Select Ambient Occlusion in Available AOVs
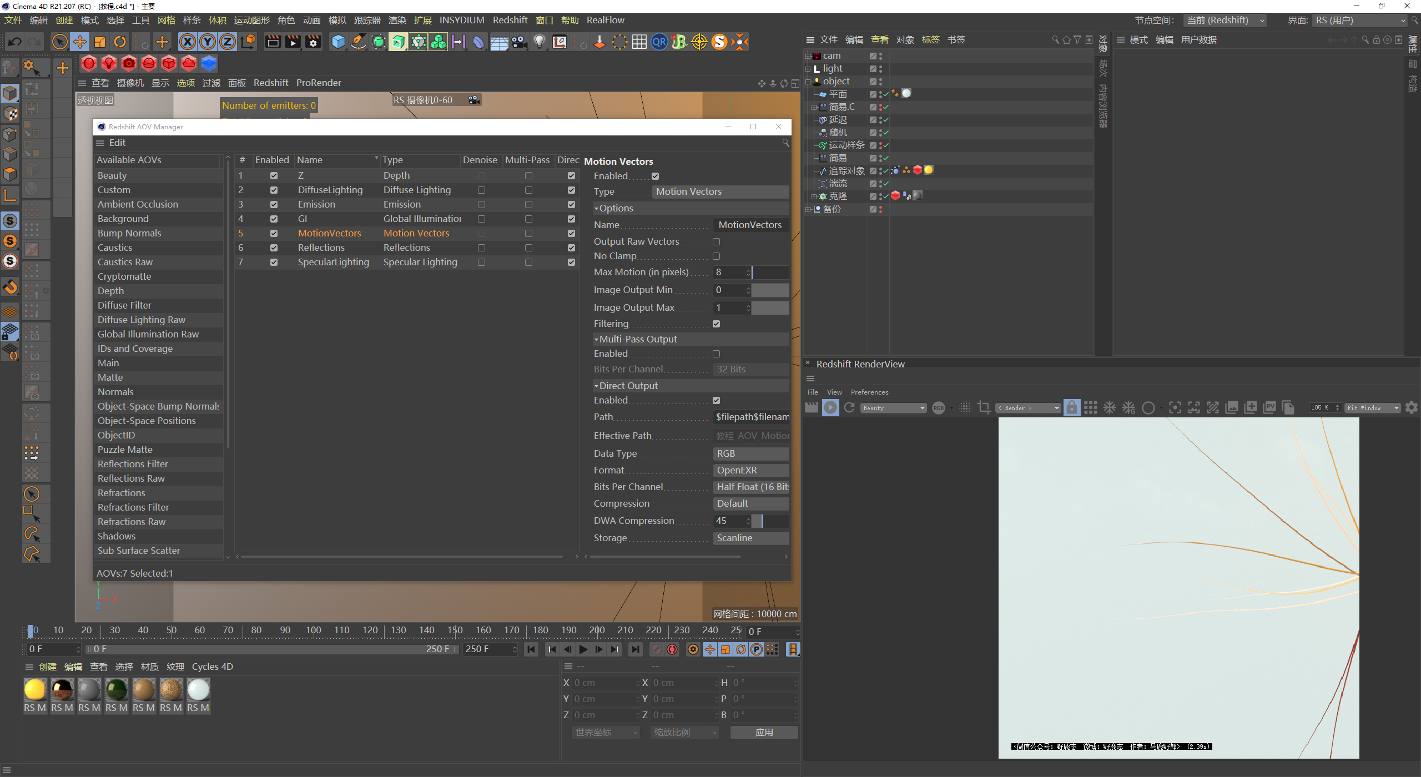The width and height of the screenshot is (1421, 777). click(159, 204)
